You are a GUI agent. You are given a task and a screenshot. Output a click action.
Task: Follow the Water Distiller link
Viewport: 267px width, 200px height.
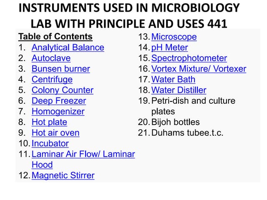point(179,90)
